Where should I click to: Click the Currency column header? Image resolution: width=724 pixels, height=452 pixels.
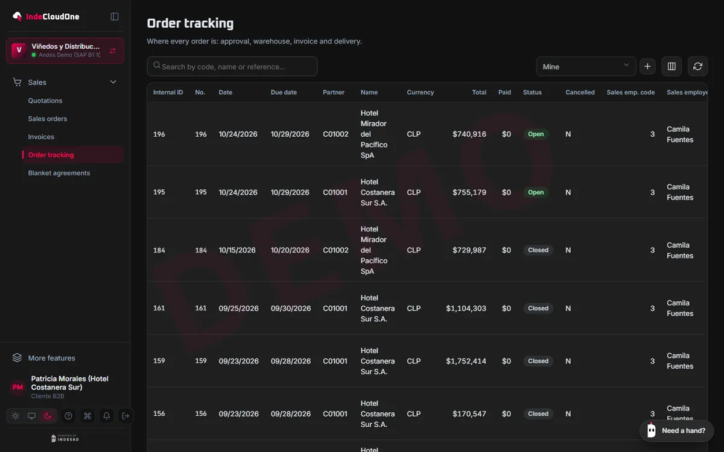point(421,92)
